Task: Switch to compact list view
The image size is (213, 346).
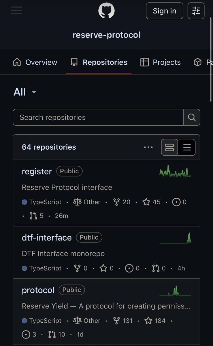Action: click(x=187, y=147)
